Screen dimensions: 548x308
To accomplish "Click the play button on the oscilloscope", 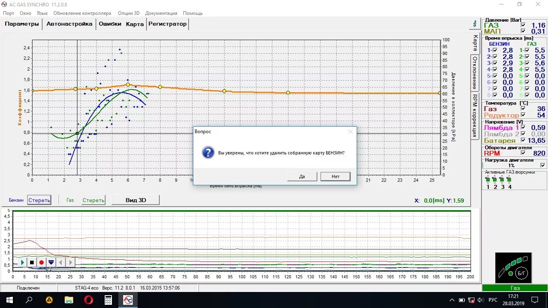I will [22, 262].
